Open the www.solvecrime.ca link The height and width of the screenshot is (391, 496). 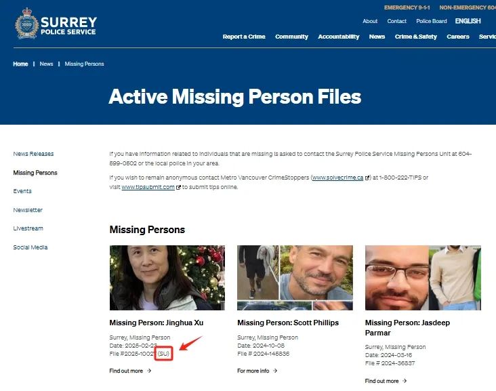pyautogui.click(x=338, y=178)
